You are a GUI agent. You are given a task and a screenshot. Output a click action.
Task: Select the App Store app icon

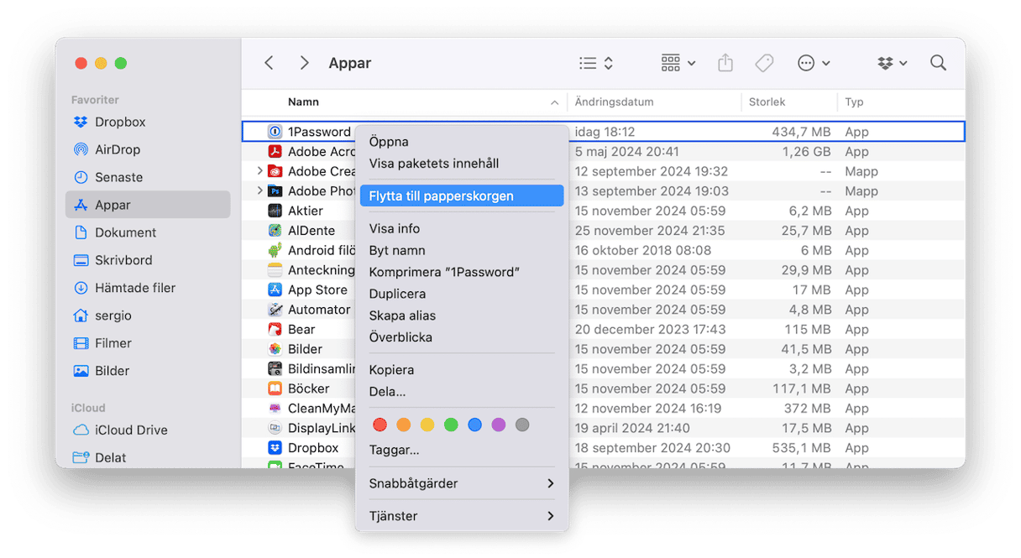tap(275, 289)
